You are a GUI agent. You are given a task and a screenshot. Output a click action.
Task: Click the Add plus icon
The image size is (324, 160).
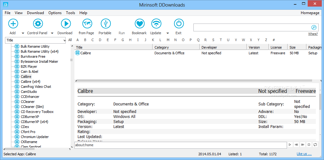tap(13, 24)
